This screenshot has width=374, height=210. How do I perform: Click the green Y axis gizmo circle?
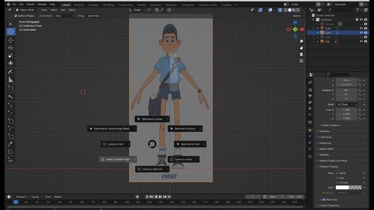[x=295, y=29]
